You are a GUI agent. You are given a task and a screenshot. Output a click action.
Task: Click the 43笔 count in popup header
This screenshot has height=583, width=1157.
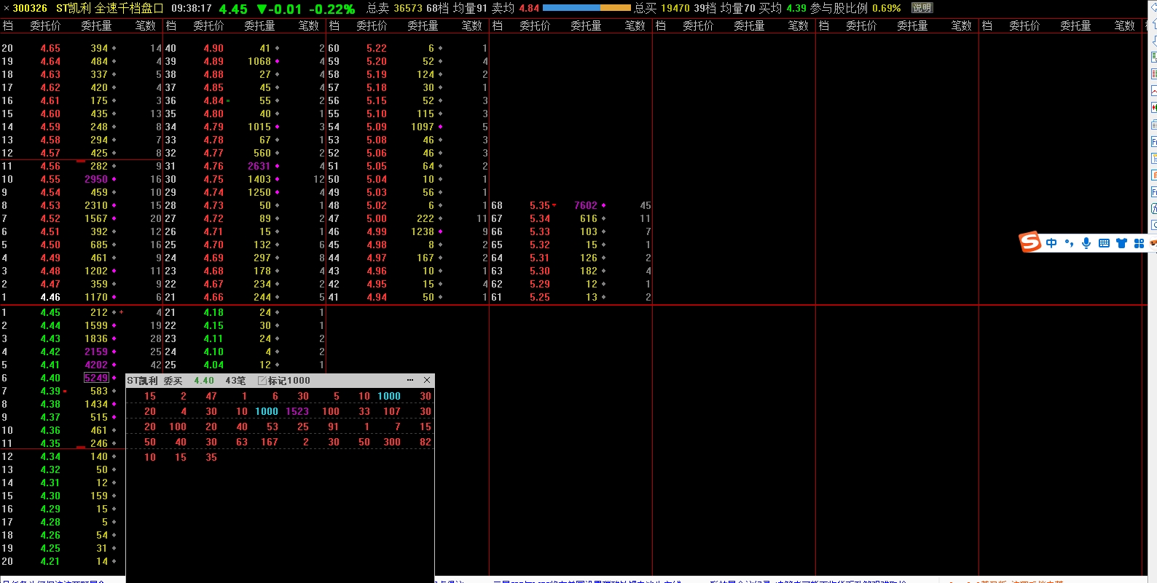235,381
